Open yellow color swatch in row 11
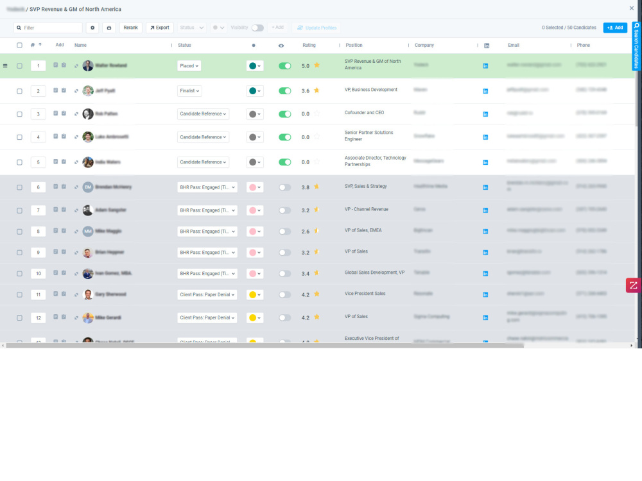This screenshot has height=481, width=642. pyautogui.click(x=255, y=294)
